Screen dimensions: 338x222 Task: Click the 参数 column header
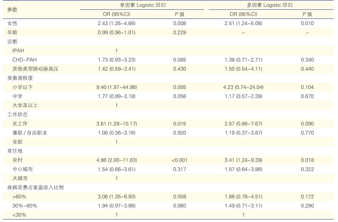pos(12,10)
